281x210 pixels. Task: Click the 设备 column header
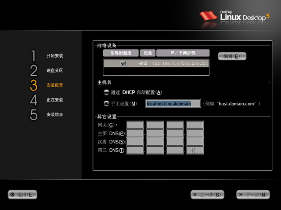click(148, 53)
